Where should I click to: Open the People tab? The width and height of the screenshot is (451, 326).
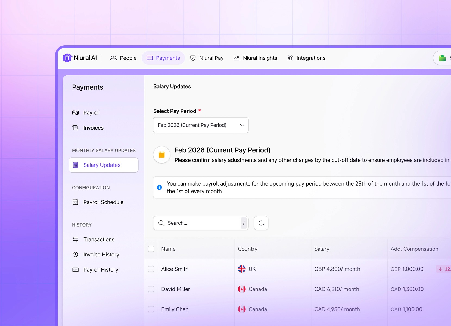click(123, 58)
